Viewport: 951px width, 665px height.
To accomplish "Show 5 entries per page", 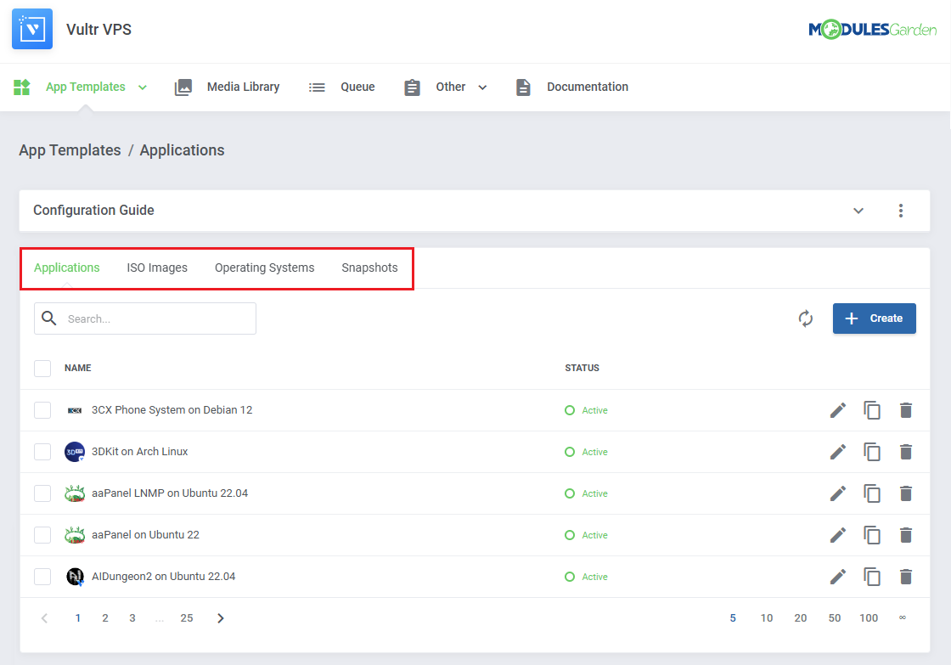I will (x=733, y=618).
